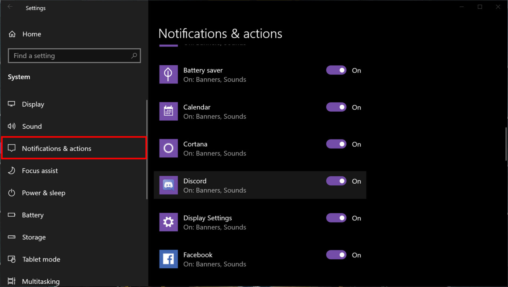Image resolution: width=508 pixels, height=287 pixels.
Task: Click the Facebook app icon
Action: click(x=168, y=259)
